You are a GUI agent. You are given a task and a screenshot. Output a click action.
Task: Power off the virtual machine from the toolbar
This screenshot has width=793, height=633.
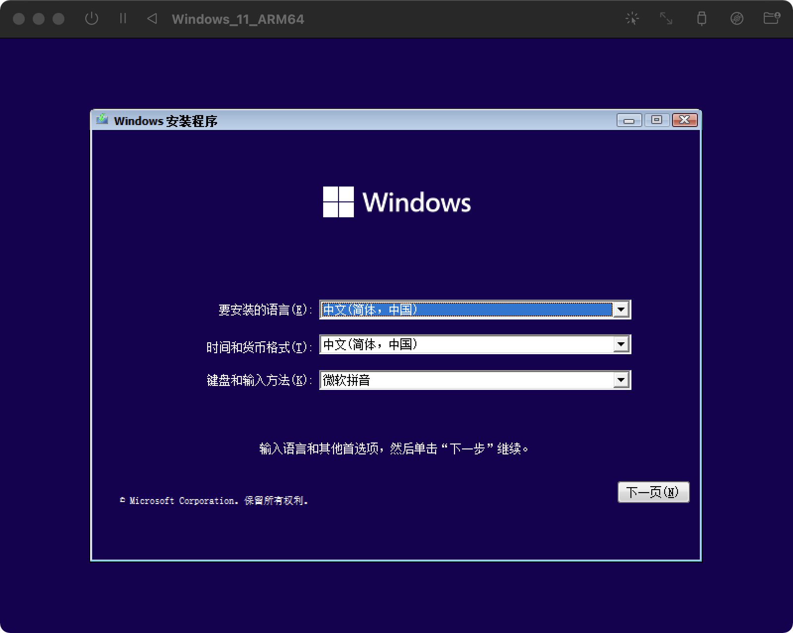click(92, 19)
